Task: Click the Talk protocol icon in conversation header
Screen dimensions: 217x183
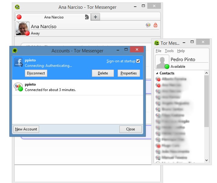Action: (x=148, y=25)
